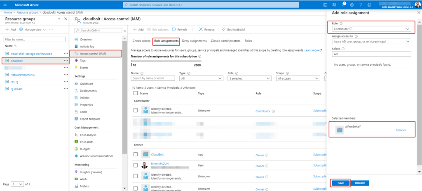Open the page number dropdown

pyautogui.click(x=17, y=184)
